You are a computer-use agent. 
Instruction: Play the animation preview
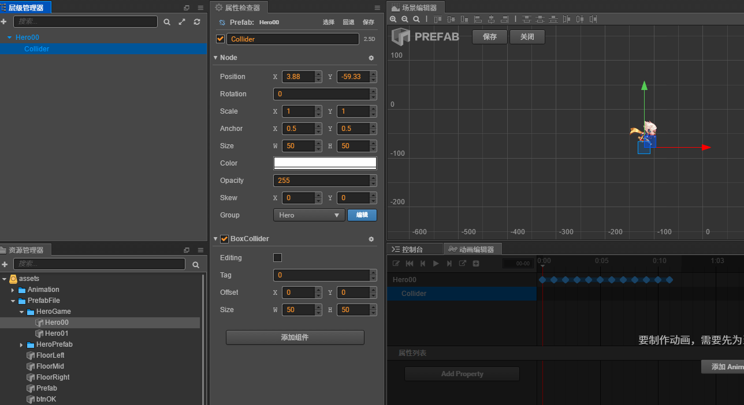(x=436, y=263)
